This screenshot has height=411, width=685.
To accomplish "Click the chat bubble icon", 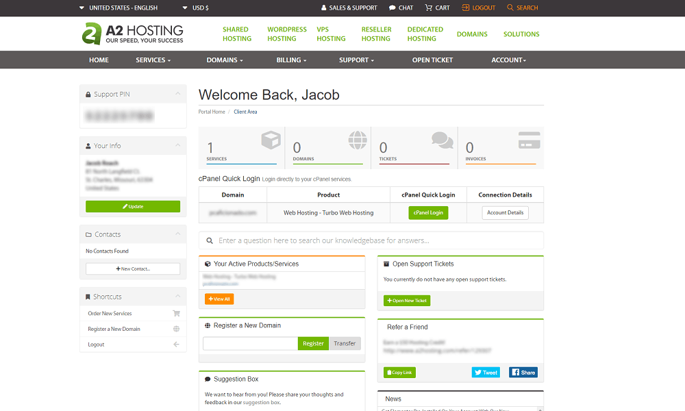I will pos(393,8).
